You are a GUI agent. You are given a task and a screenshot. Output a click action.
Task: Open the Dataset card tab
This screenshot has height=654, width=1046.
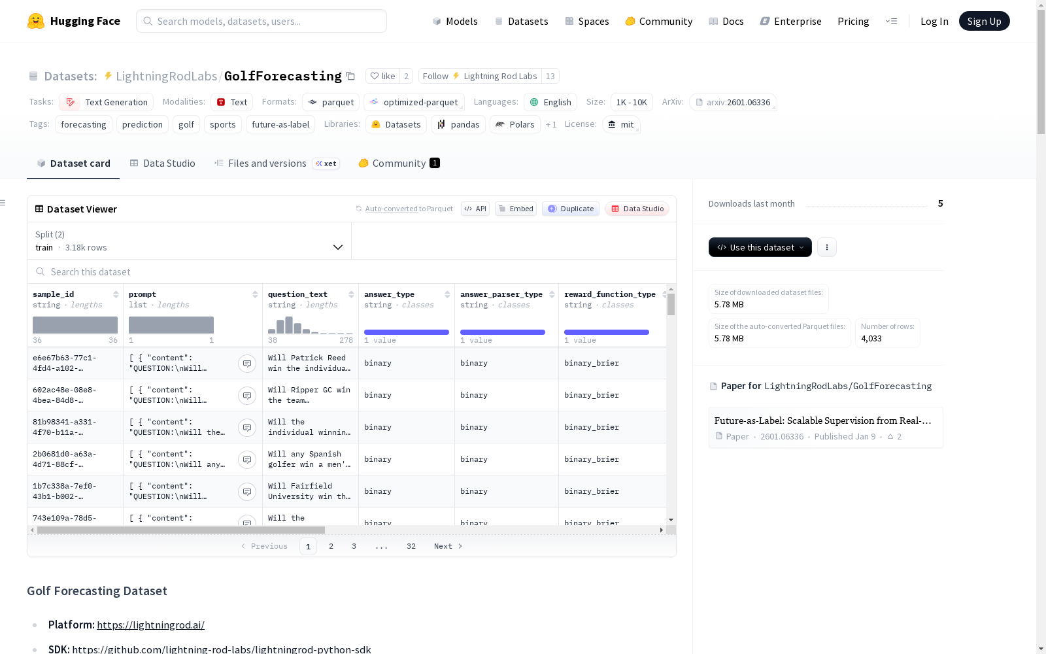click(x=73, y=163)
